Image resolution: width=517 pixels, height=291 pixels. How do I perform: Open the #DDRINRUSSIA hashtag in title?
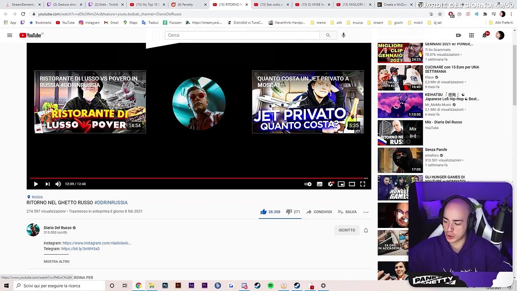tap(111, 202)
